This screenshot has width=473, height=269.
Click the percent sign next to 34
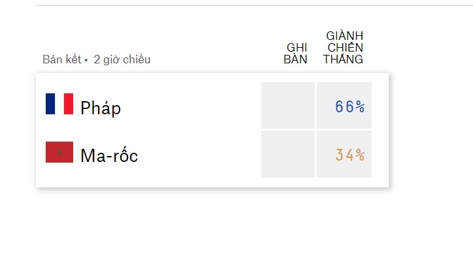click(x=360, y=155)
